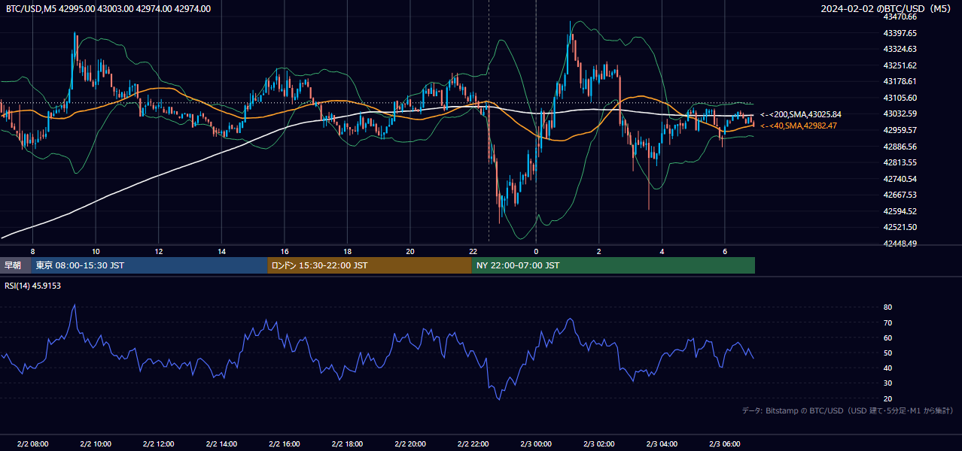Click the RSI(14) 45.9153 indicator label
The height and width of the screenshot is (451, 962).
[x=32, y=286]
